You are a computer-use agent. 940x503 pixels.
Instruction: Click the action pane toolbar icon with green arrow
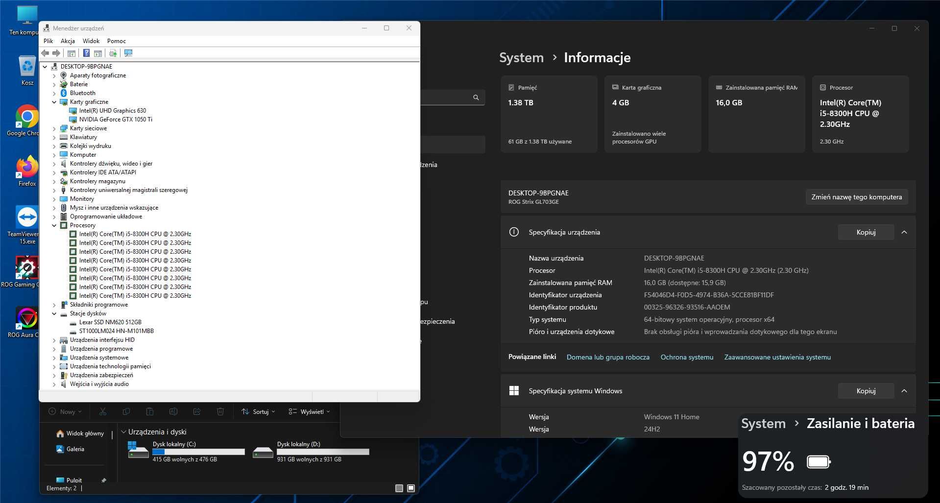(98, 53)
